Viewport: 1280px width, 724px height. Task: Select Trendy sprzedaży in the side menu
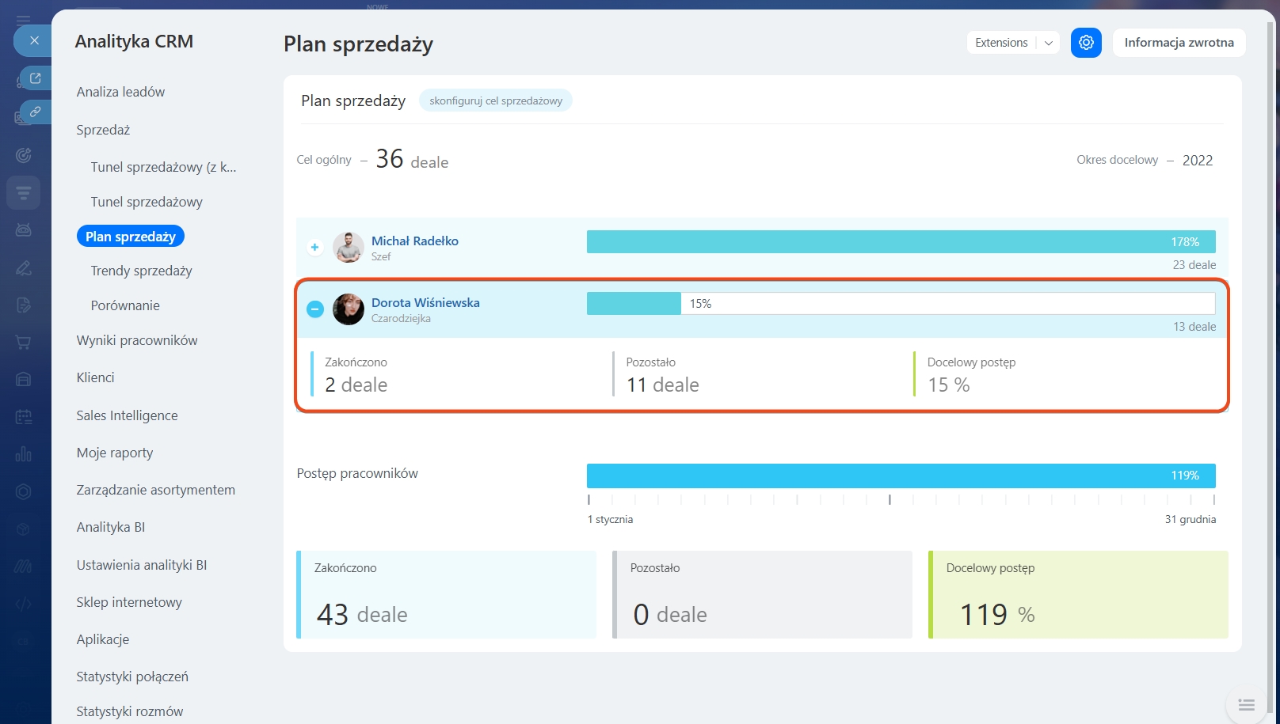tap(141, 271)
